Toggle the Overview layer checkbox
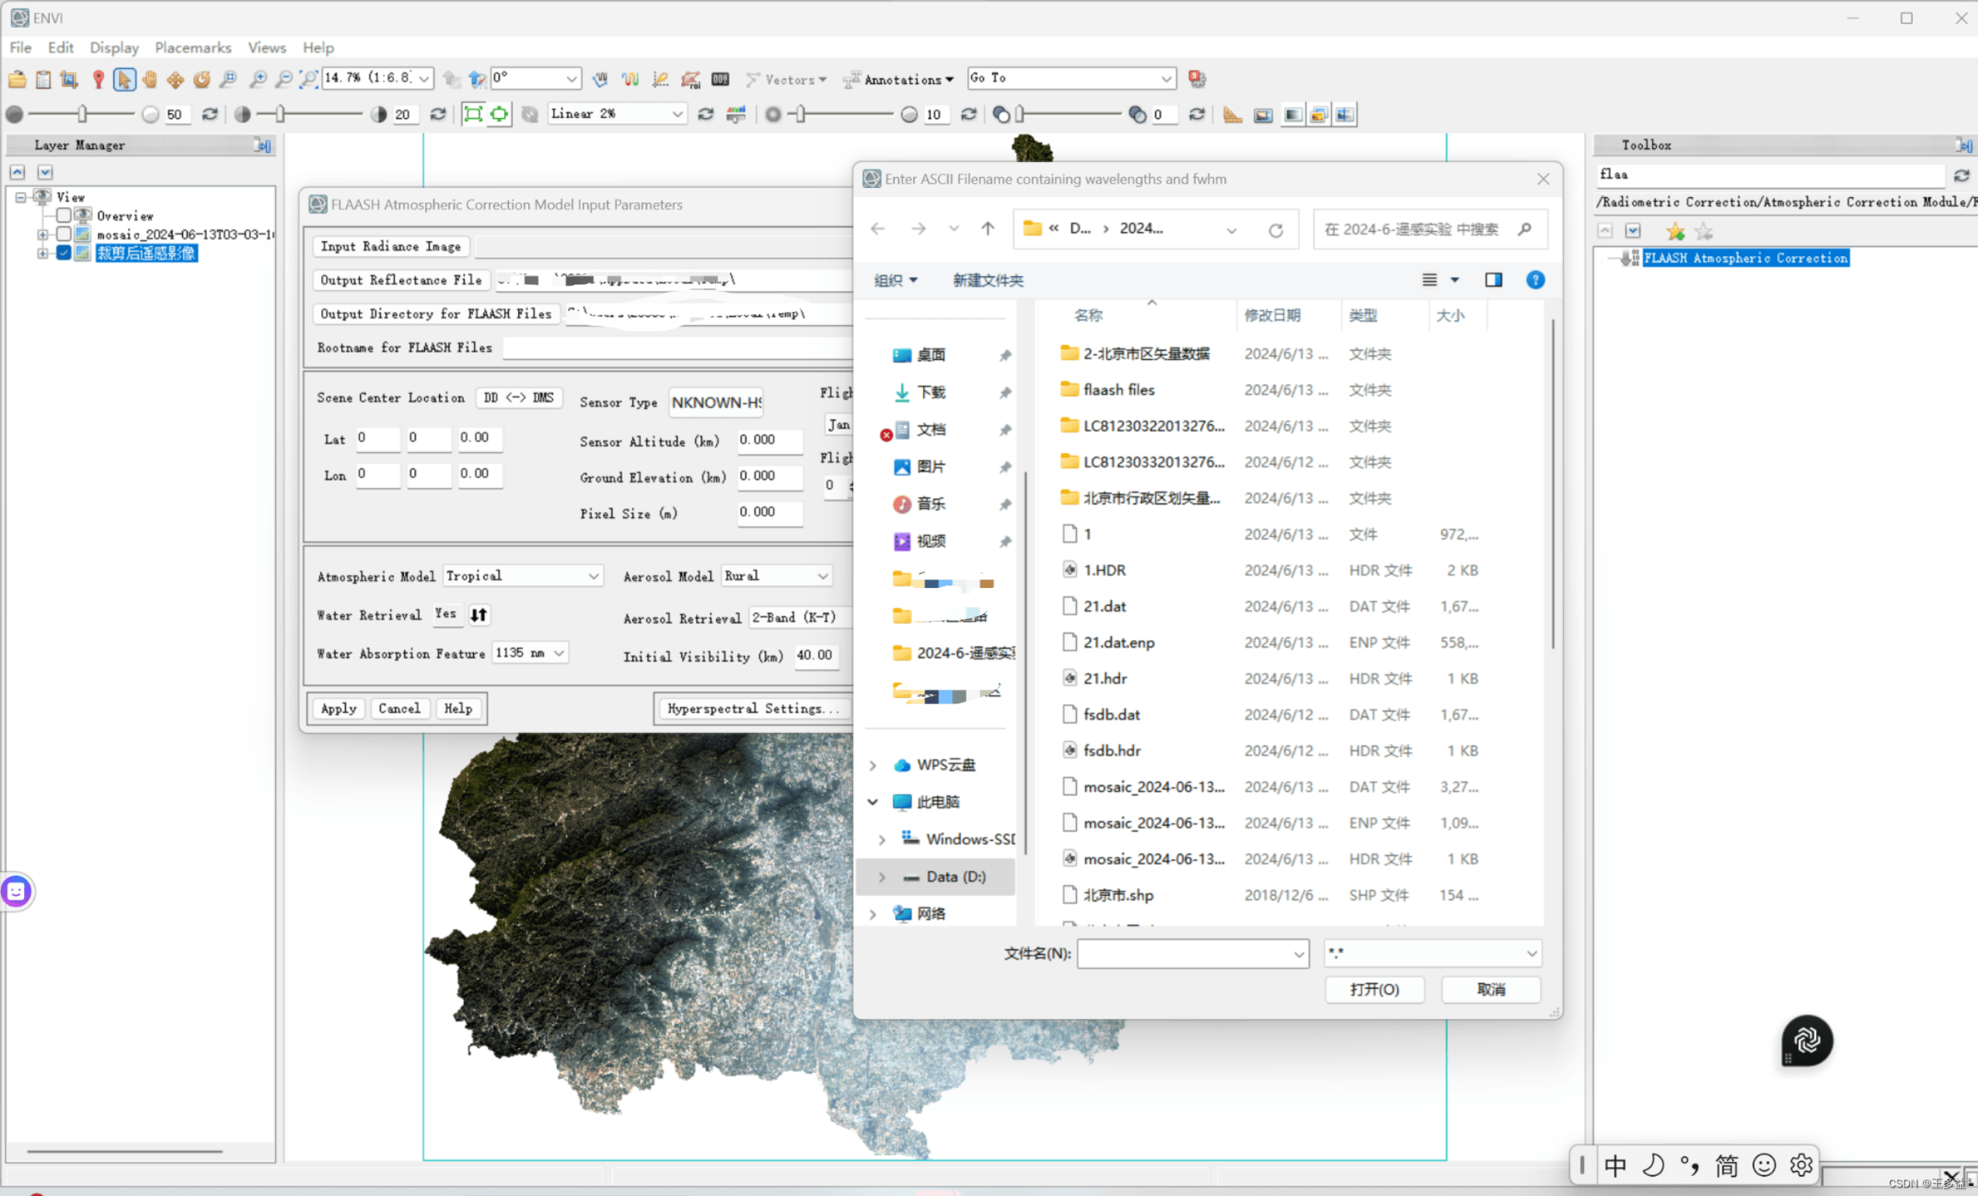 64,215
